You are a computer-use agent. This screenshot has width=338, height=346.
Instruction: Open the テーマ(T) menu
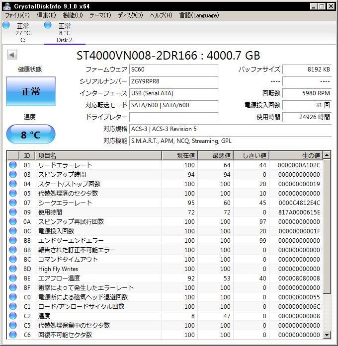100,15
